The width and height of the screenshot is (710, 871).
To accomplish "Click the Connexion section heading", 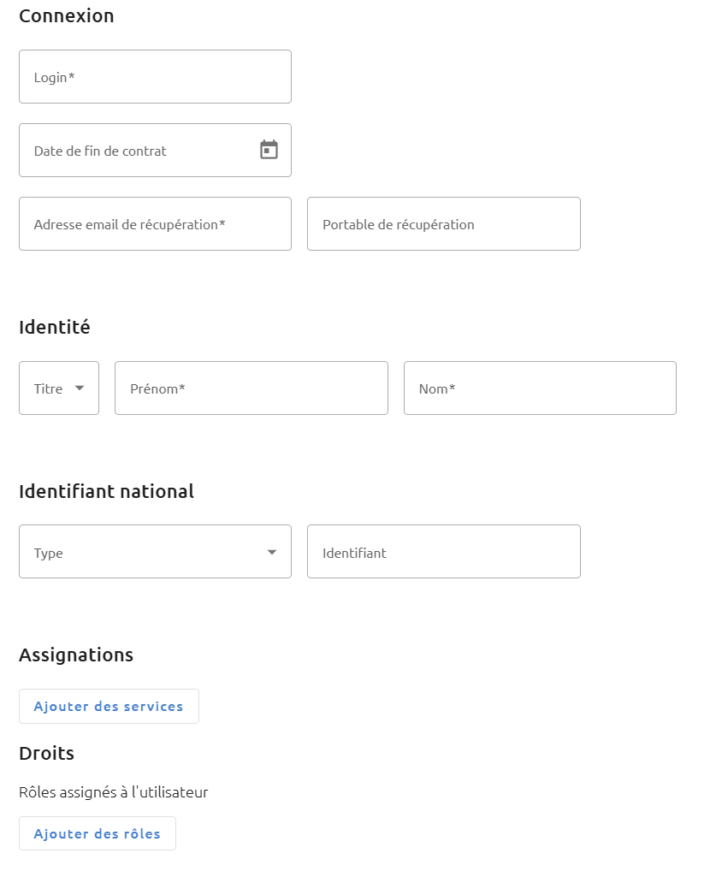I will tap(67, 16).
